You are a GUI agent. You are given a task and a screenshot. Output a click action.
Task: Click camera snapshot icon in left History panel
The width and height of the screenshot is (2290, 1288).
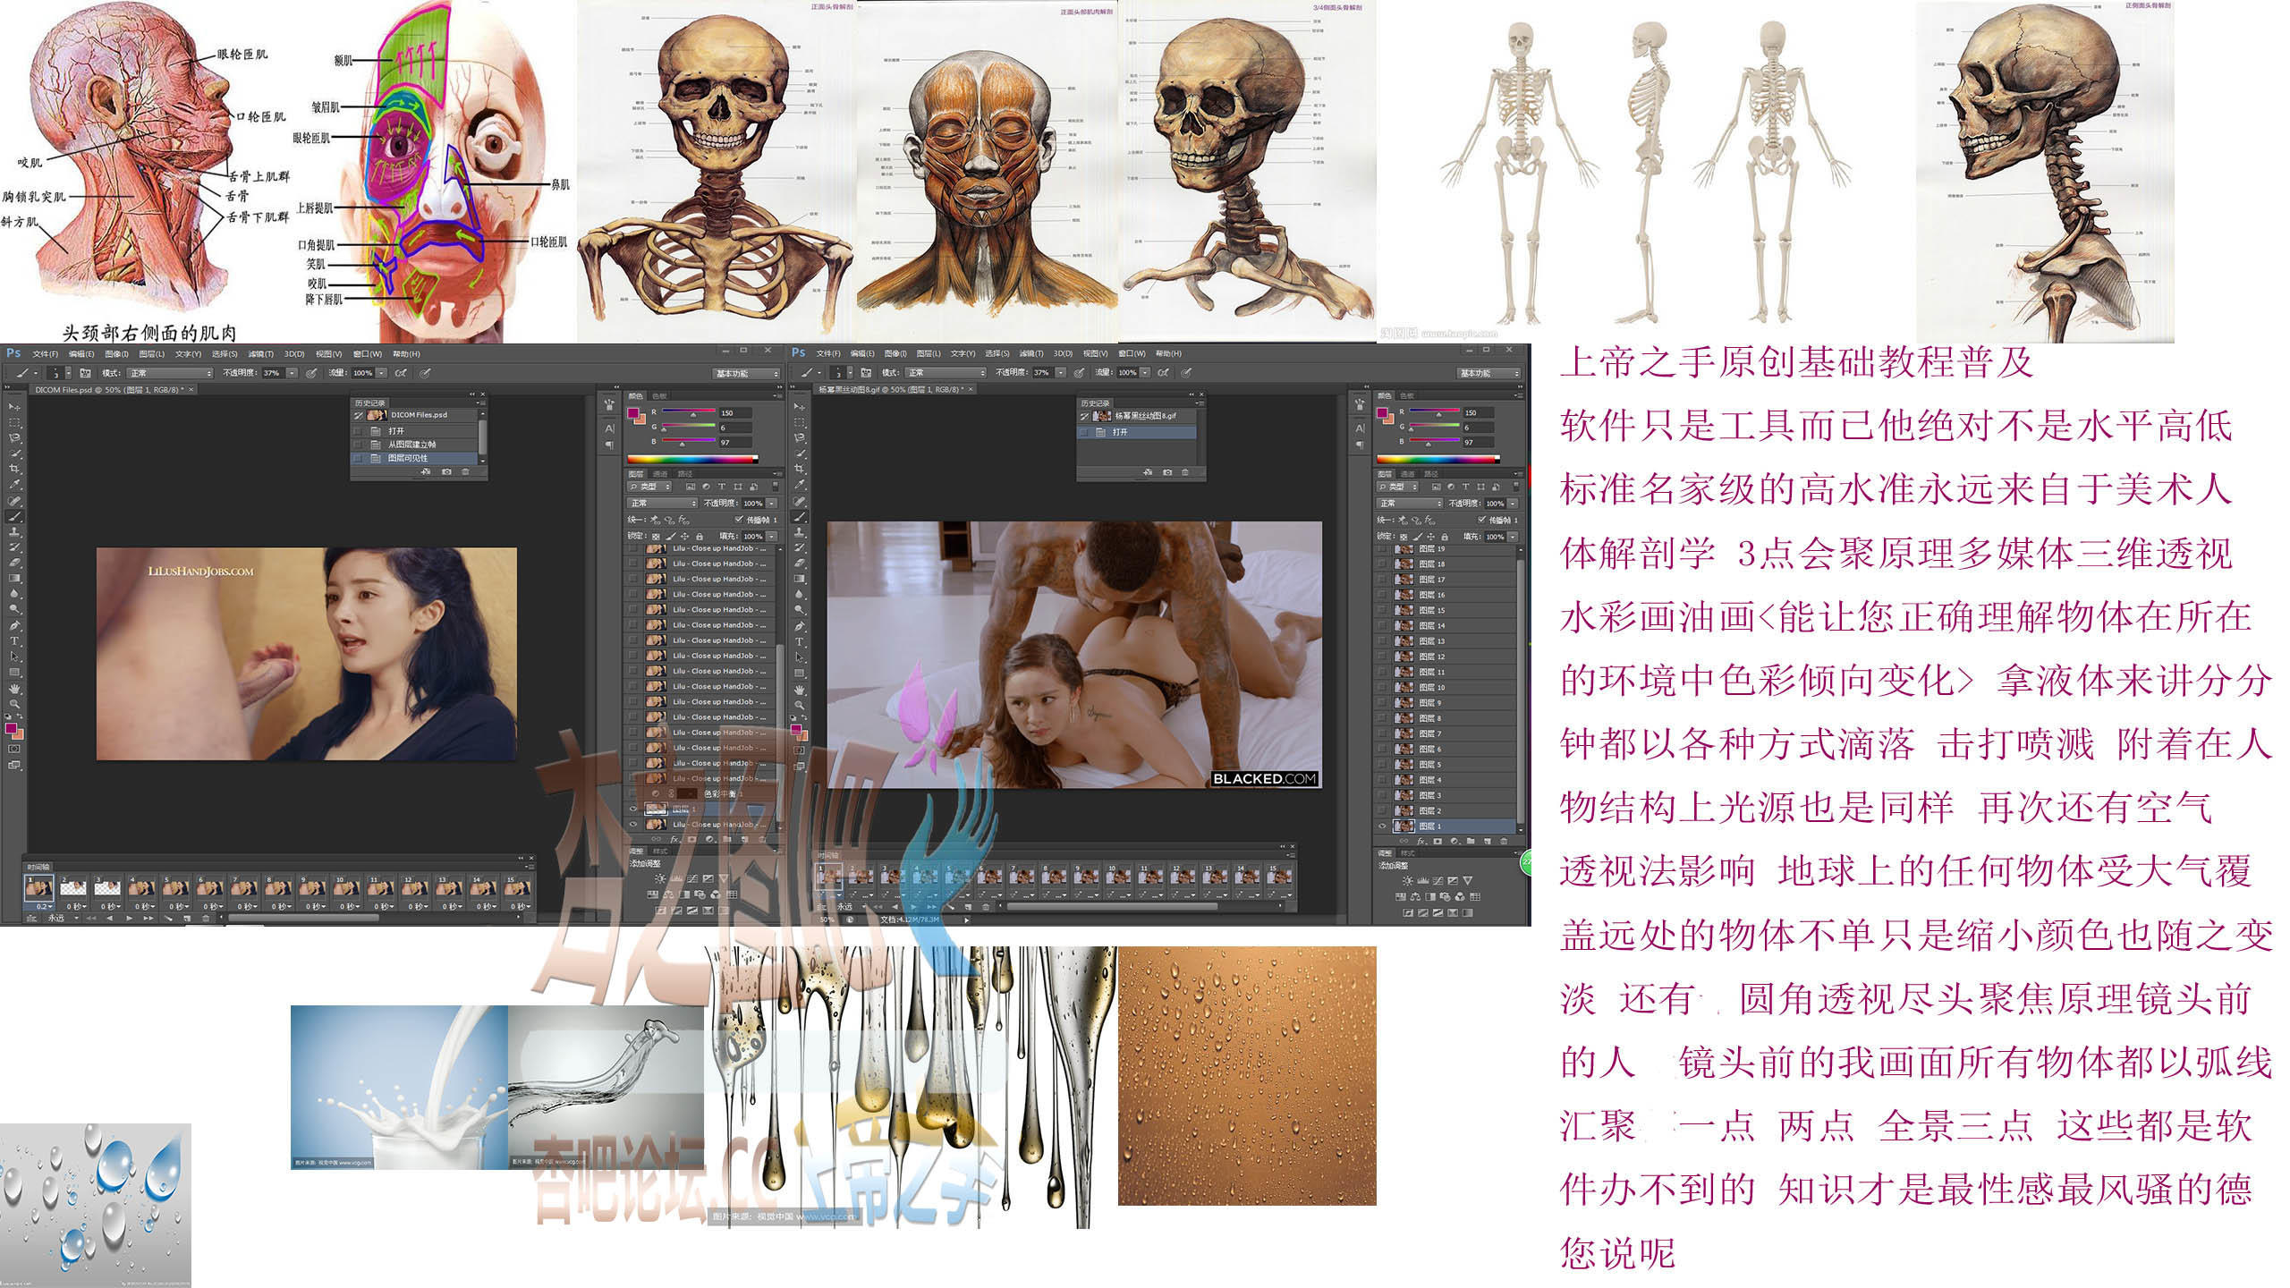click(446, 471)
